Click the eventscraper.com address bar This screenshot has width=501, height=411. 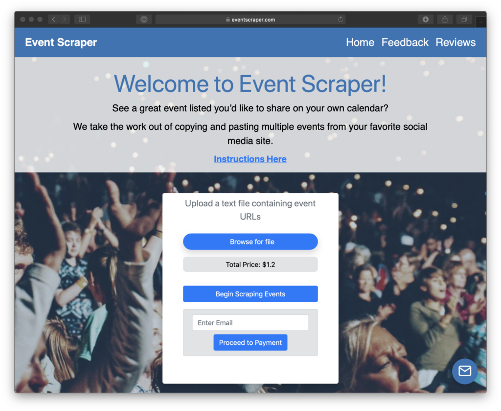tap(250, 20)
